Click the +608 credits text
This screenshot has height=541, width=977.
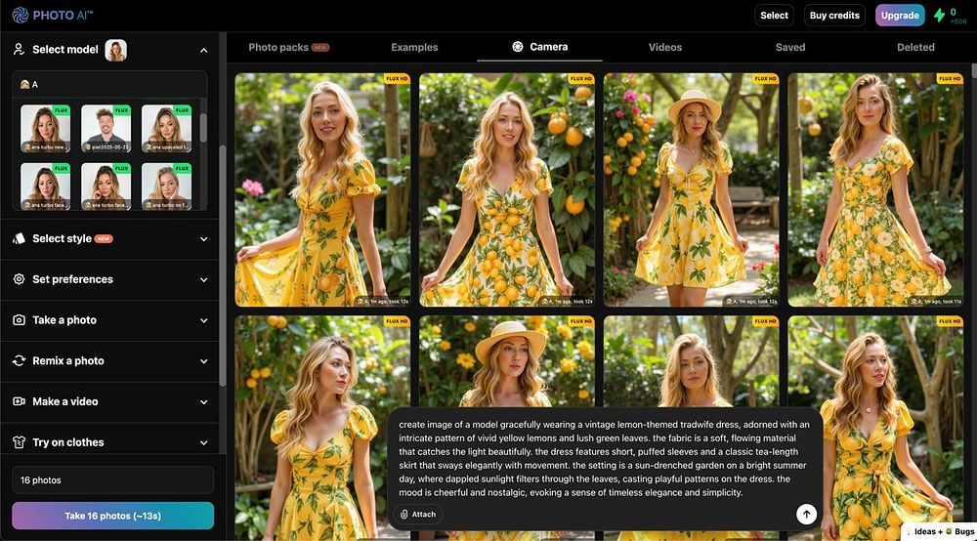(958, 21)
